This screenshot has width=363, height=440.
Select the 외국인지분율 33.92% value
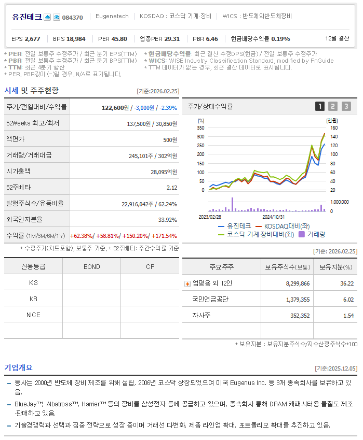coord(168,220)
